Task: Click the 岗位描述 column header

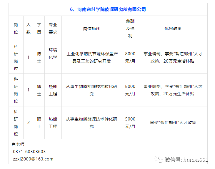Action: point(91,29)
